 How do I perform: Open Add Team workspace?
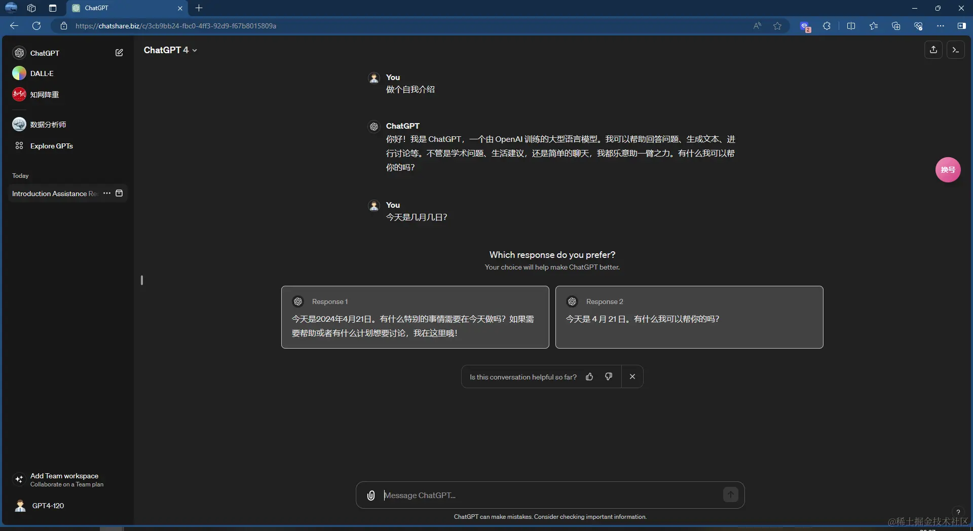coord(68,480)
